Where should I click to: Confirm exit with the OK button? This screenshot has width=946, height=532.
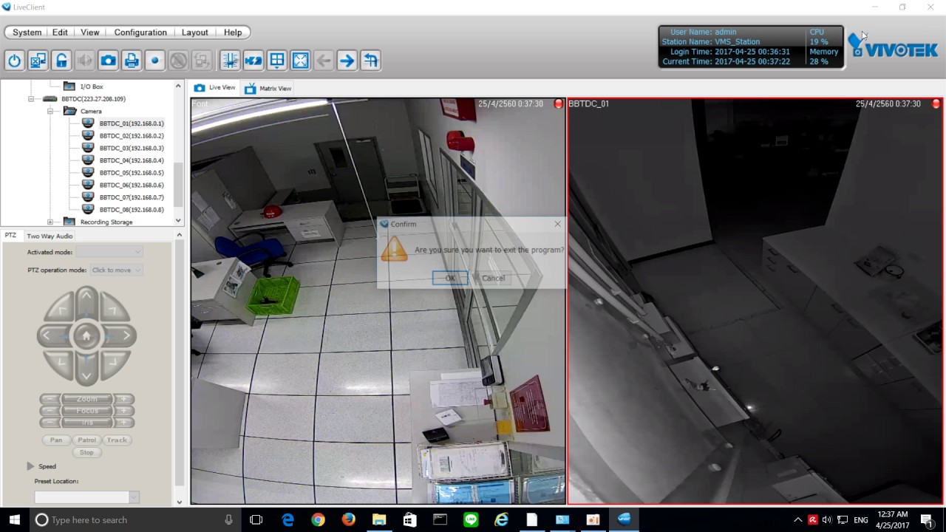click(450, 279)
